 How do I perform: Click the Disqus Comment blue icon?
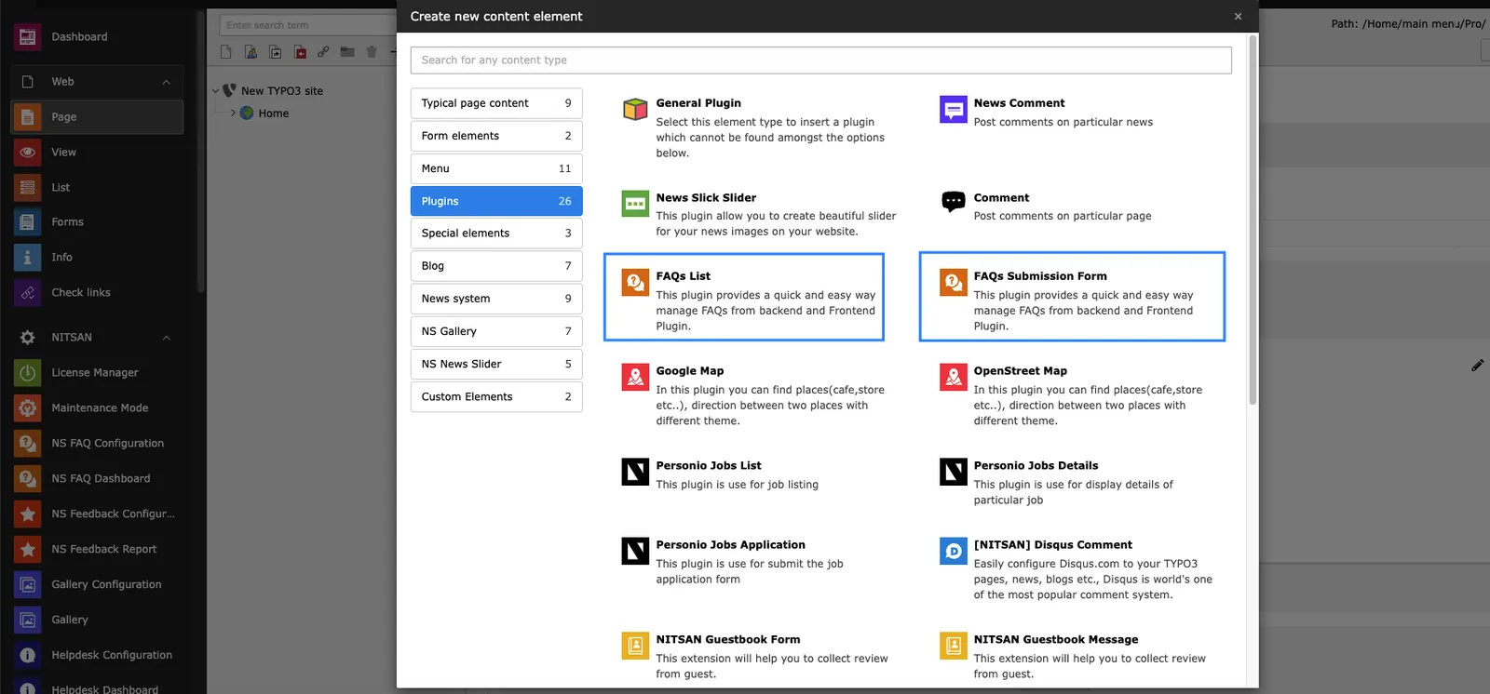pos(954,551)
